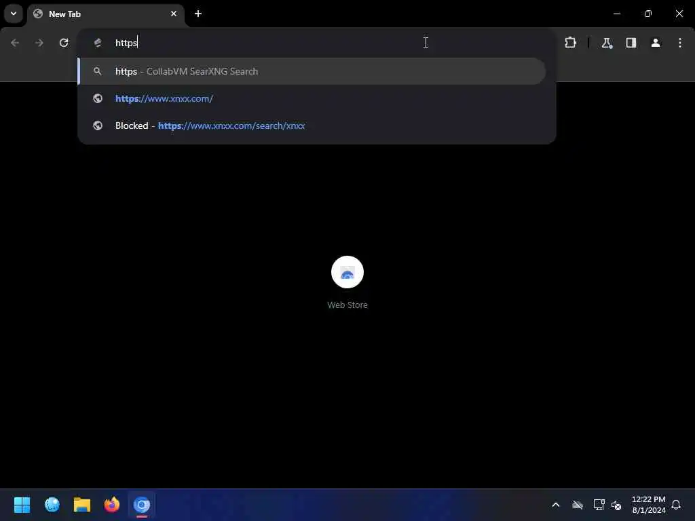Select the https CollabVM SearXNG Search suggestion
Screen dimensions: 695x521
tap(312, 71)
